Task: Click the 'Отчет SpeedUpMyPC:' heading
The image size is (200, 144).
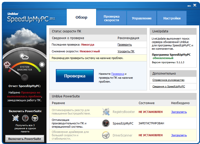Action: [x=24, y=86]
